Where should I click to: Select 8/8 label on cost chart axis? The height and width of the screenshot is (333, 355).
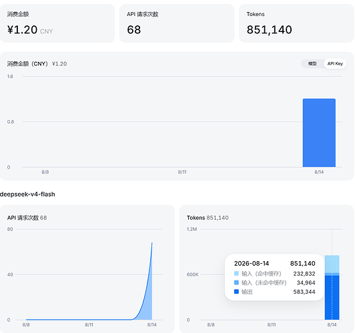tap(45, 172)
